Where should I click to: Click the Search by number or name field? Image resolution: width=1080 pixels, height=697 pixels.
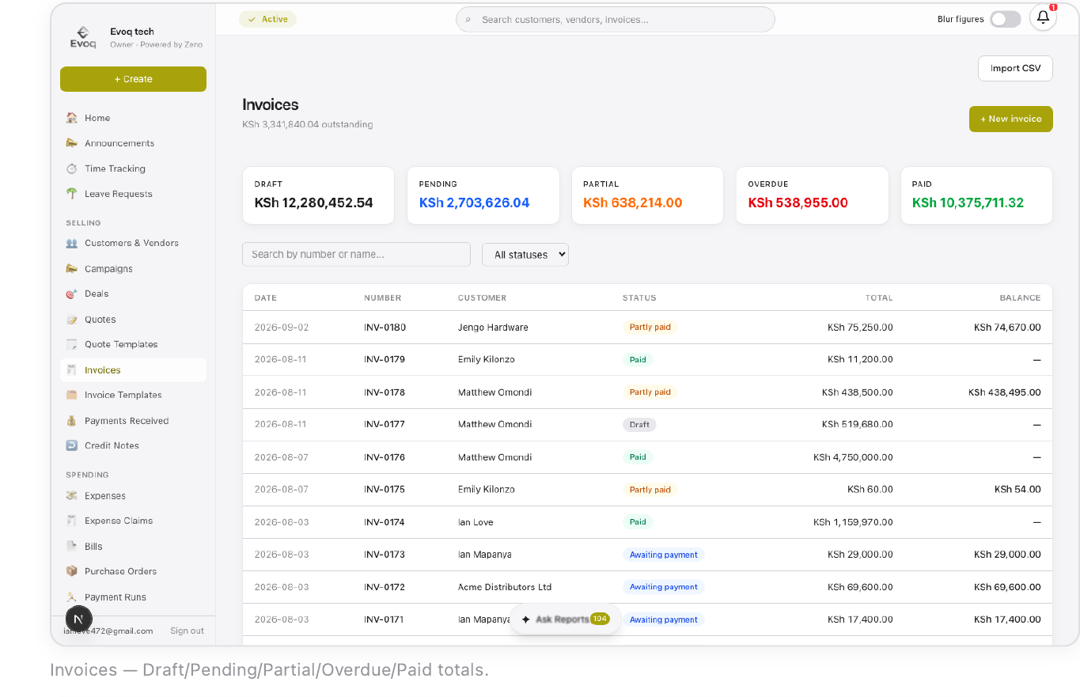(x=356, y=254)
